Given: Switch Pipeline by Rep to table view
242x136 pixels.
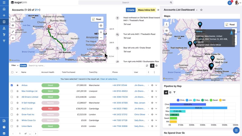Looking at the screenshot, I should pyautogui.click(x=170, y=92).
